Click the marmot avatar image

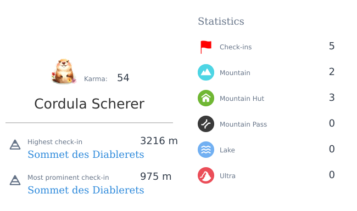click(64, 71)
